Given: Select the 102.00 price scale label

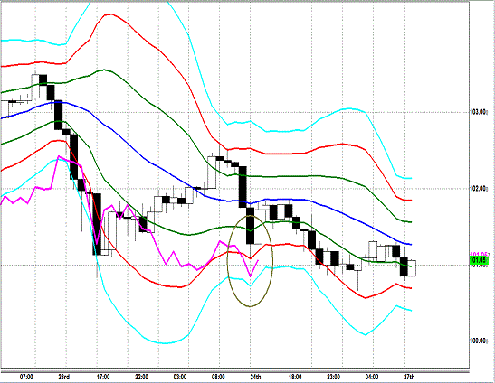Looking at the screenshot, I should tap(479, 189).
